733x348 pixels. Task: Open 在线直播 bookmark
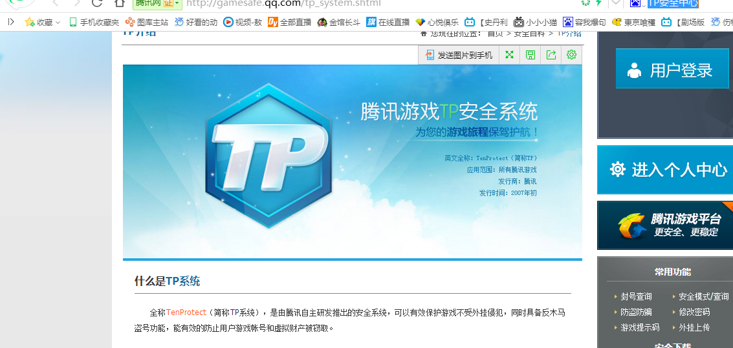388,22
